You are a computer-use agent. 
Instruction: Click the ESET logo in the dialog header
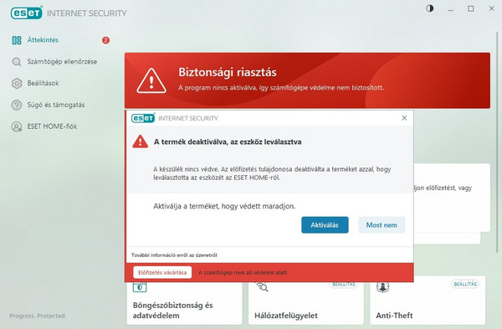[x=143, y=118]
